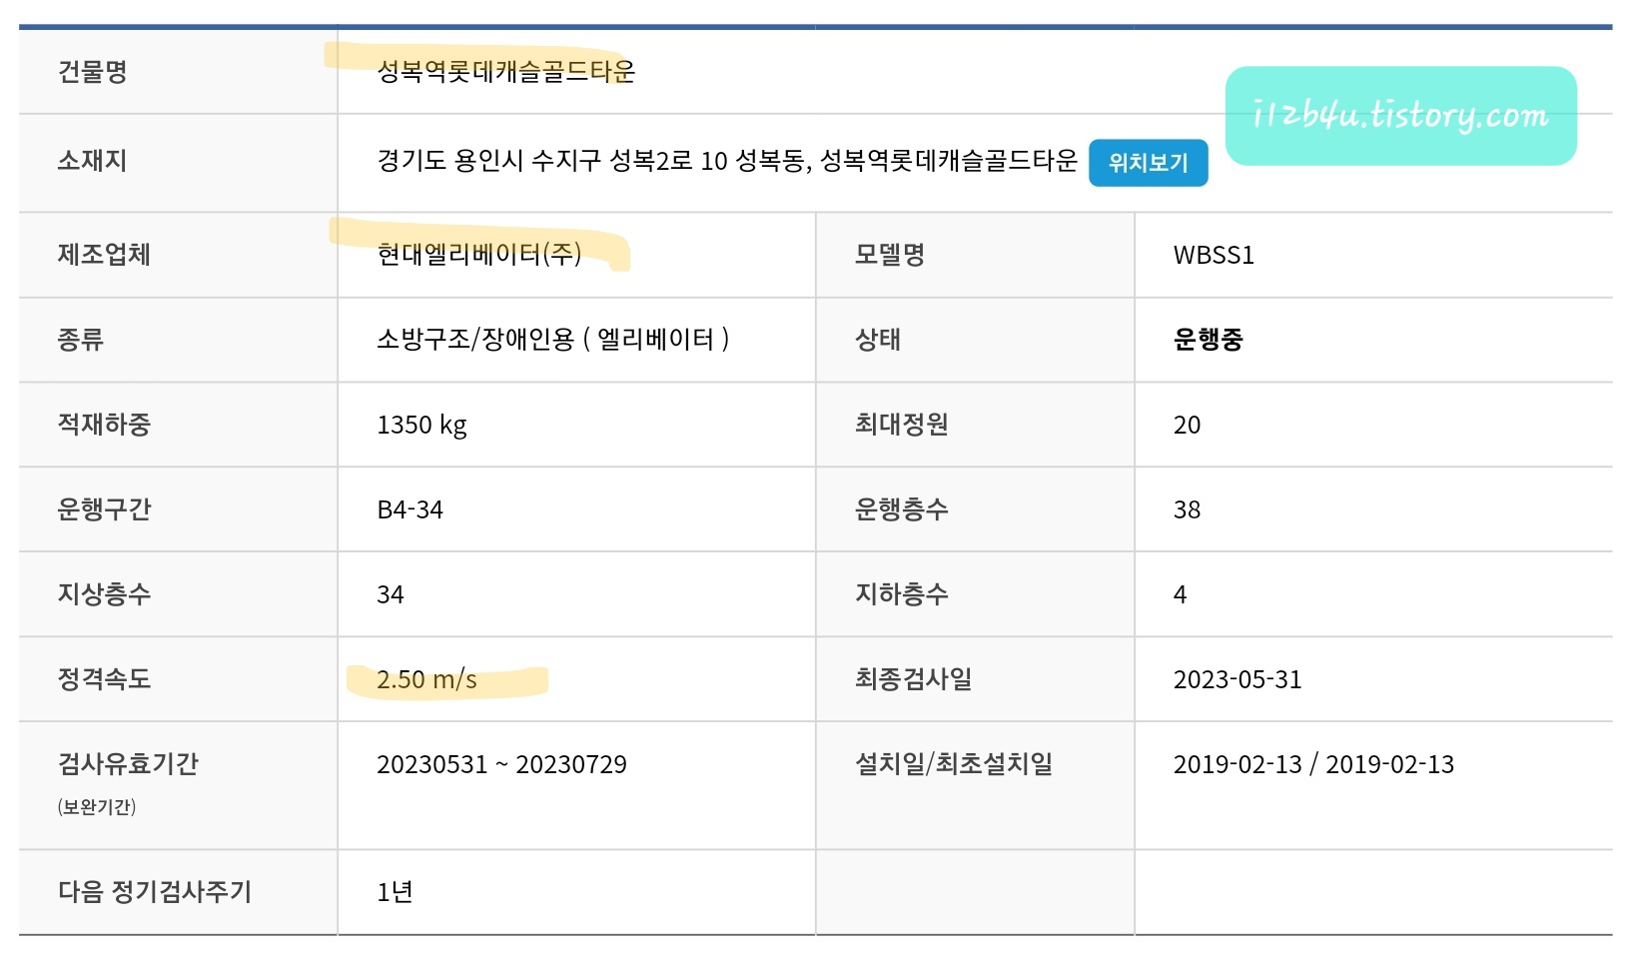Click the 적재하중 label
The image size is (1642, 967).
pos(104,425)
